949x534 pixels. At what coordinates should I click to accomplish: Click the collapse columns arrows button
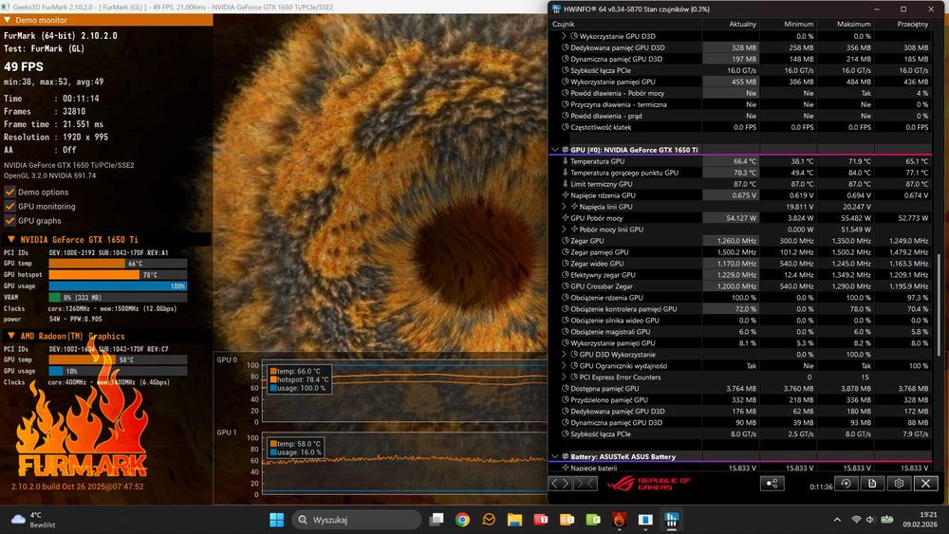(x=587, y=484)
